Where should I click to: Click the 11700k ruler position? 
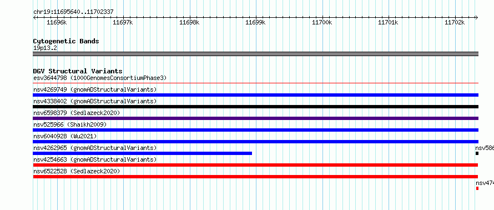[x=322, y=22]
